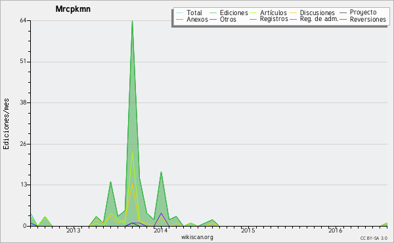Click the Anexos legend label
Viewport: 394px width, 243px height.
197,19
